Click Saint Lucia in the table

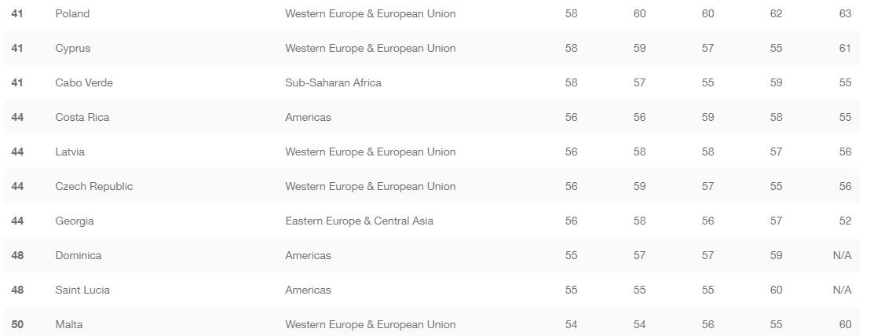click(x=82, y=290)
